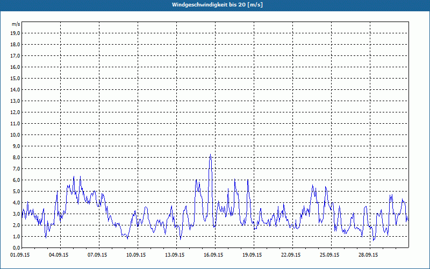This screenshot has width=430, height=269.
Task: Click the 9,0 y-axis label
Action: point(17,146)
